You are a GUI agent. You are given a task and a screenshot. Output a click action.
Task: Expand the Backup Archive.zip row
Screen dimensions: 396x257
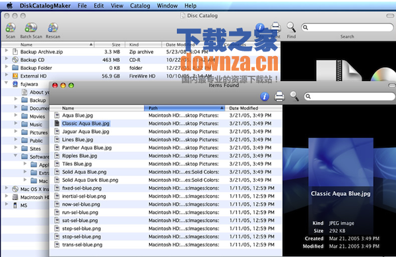7,51
